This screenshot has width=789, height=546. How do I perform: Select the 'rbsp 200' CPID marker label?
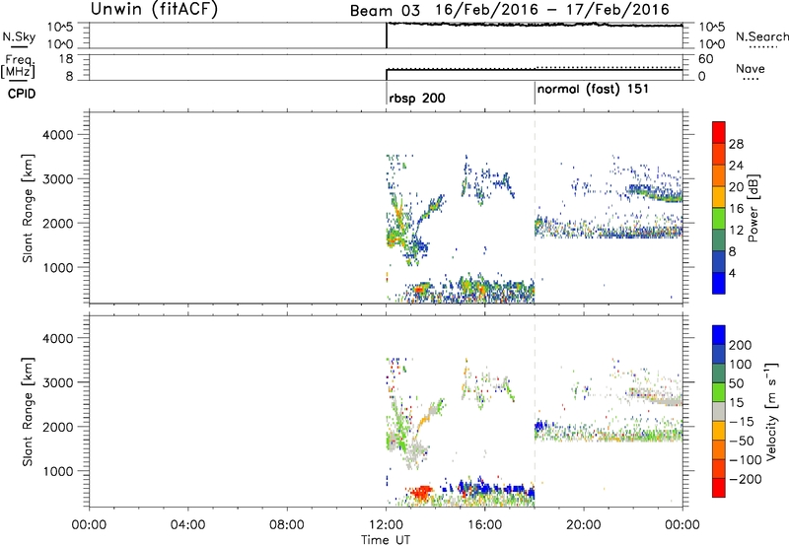417,98
